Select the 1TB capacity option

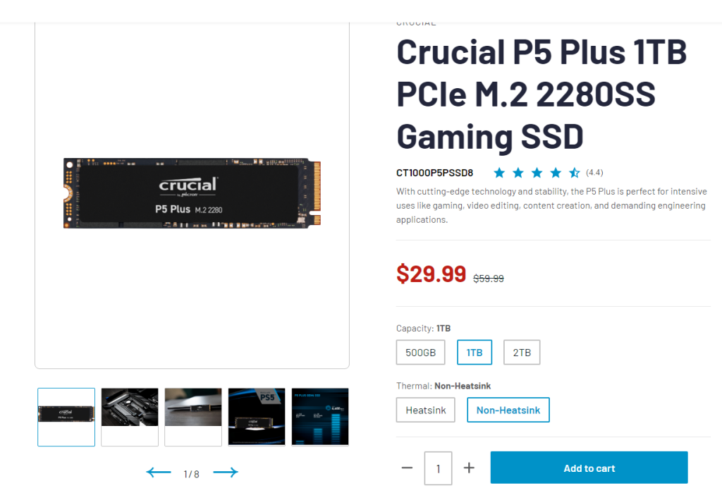(x=475, y=353)
